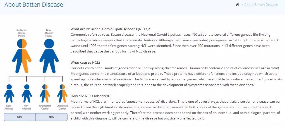Select the leftmost Non-Affected child figure

point(9,94)
